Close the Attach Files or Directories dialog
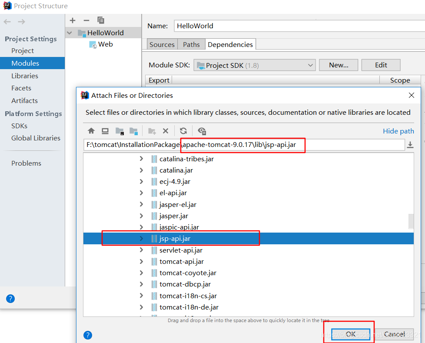 (x=412, y=95)
